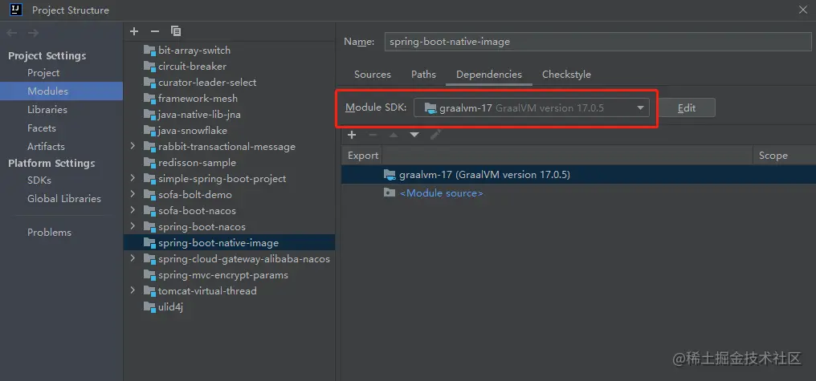Remove dependency with the minus icon
Viewport: 816px width, 381px height.
pyautogui.click(x=373, y=135)
